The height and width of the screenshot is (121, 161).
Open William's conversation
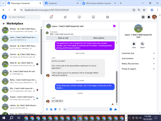[20, 30]
